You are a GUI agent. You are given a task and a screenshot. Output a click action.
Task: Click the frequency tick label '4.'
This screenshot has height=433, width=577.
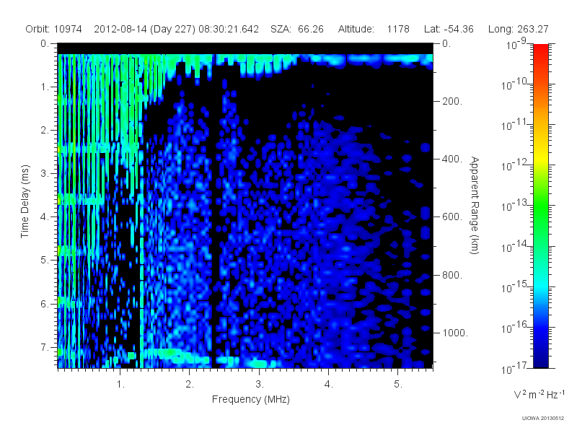click(x=329, y=385)
